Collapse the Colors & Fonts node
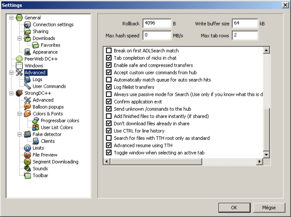 click(x=19, y=114)
